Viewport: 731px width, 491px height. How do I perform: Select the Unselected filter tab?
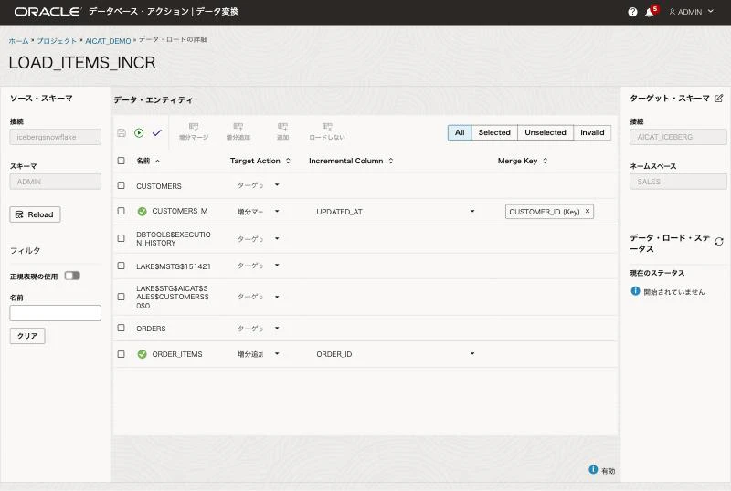tap(546, 132)
